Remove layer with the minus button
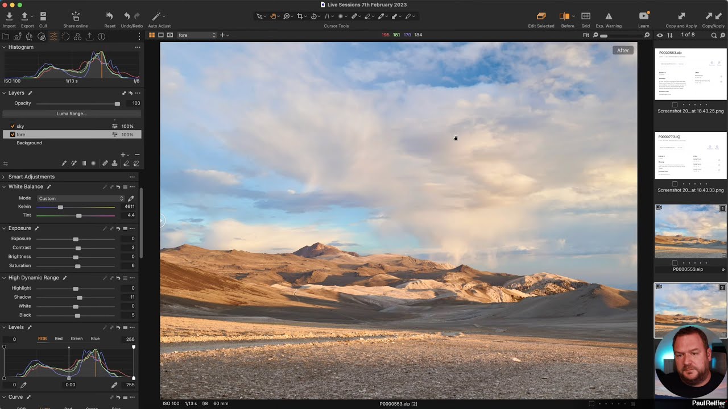 point(136,155)
